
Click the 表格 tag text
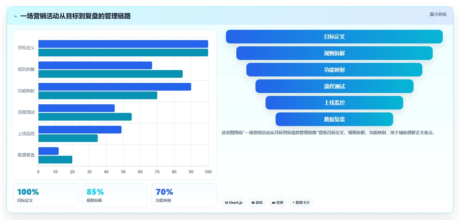pyautogui.click(x=259, y=203)
